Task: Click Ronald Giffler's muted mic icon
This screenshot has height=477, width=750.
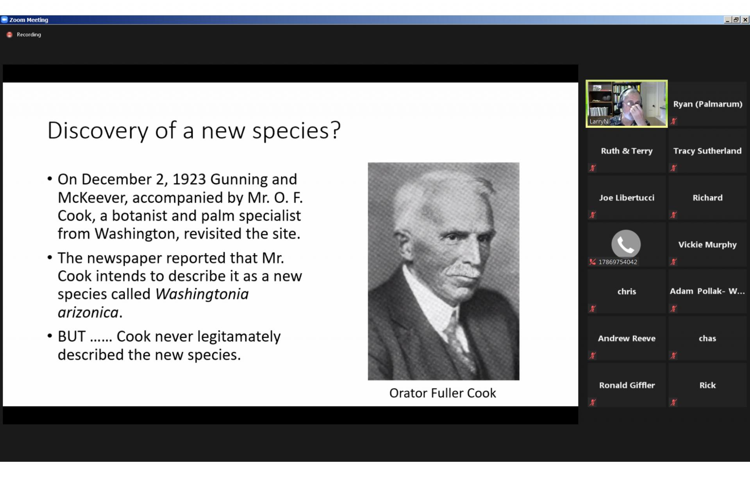Action: 593,402
